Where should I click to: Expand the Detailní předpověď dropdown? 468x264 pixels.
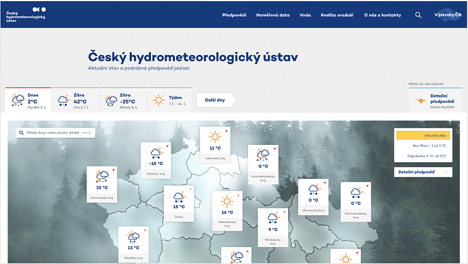tap(424, 172)
